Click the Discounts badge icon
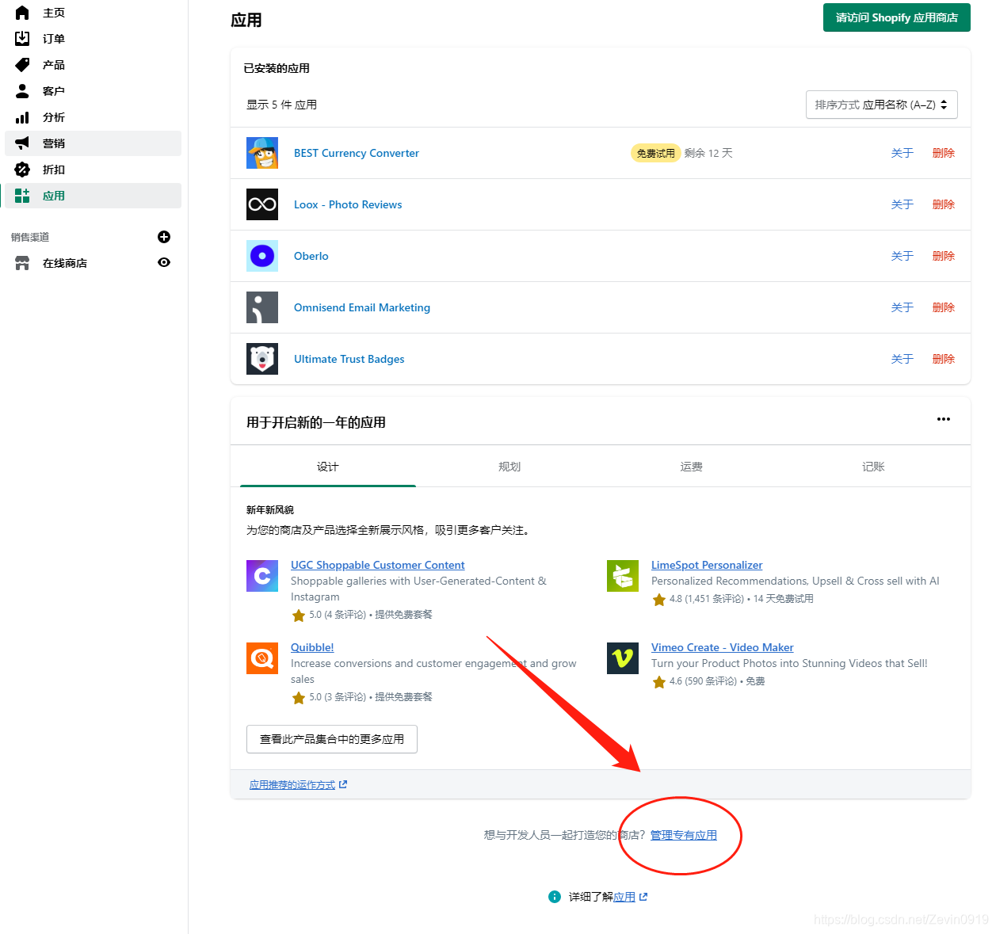The width and height of the screenshot is (996, 934). (22, 170)
